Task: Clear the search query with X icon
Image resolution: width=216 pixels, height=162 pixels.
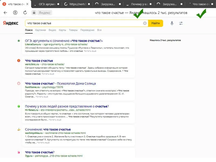Action: 145,23
